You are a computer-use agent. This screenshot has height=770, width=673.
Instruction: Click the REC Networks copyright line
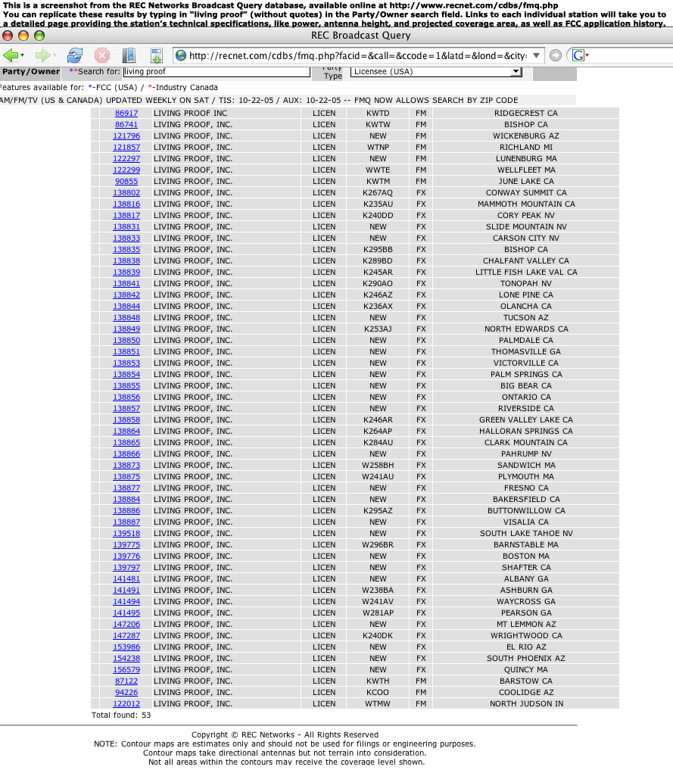tap(285, 735)
